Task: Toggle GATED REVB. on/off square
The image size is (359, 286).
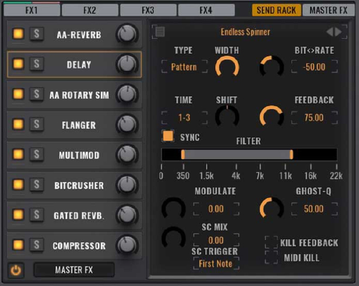Action: [x=19, y=215]
